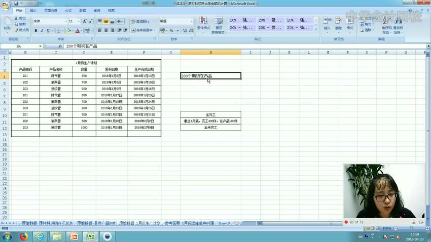Open Format as Table (套用表格格式)
The width and height of the screenshot is (431, 242).
click(x=219, y=25)
